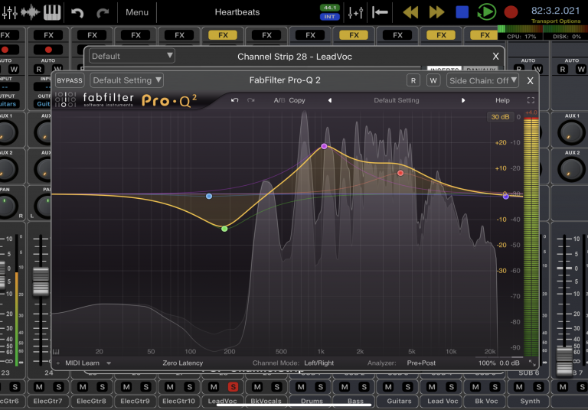Solo the ElecGtr8 channel
The height and width of the screenshot is (410, 588).
(x=102, y=387)
